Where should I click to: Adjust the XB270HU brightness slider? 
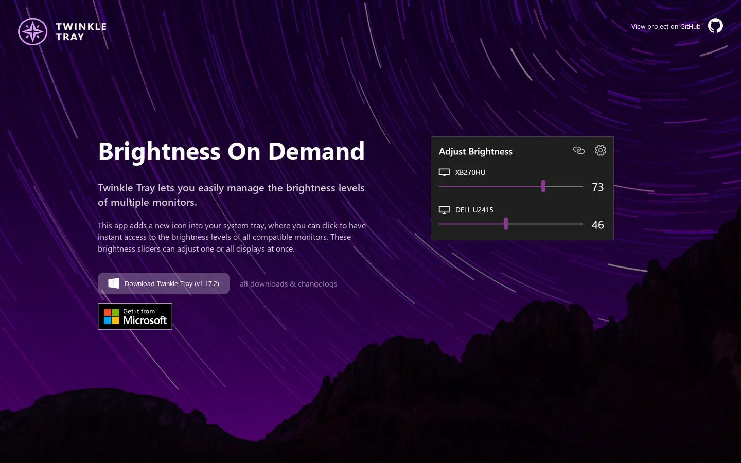click(511, 186)
